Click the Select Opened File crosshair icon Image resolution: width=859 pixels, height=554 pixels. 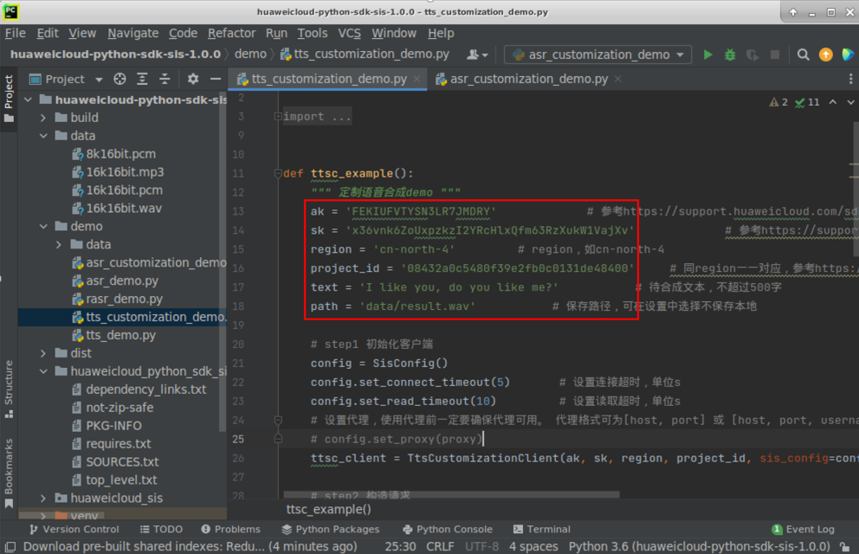tap(119, 80)
